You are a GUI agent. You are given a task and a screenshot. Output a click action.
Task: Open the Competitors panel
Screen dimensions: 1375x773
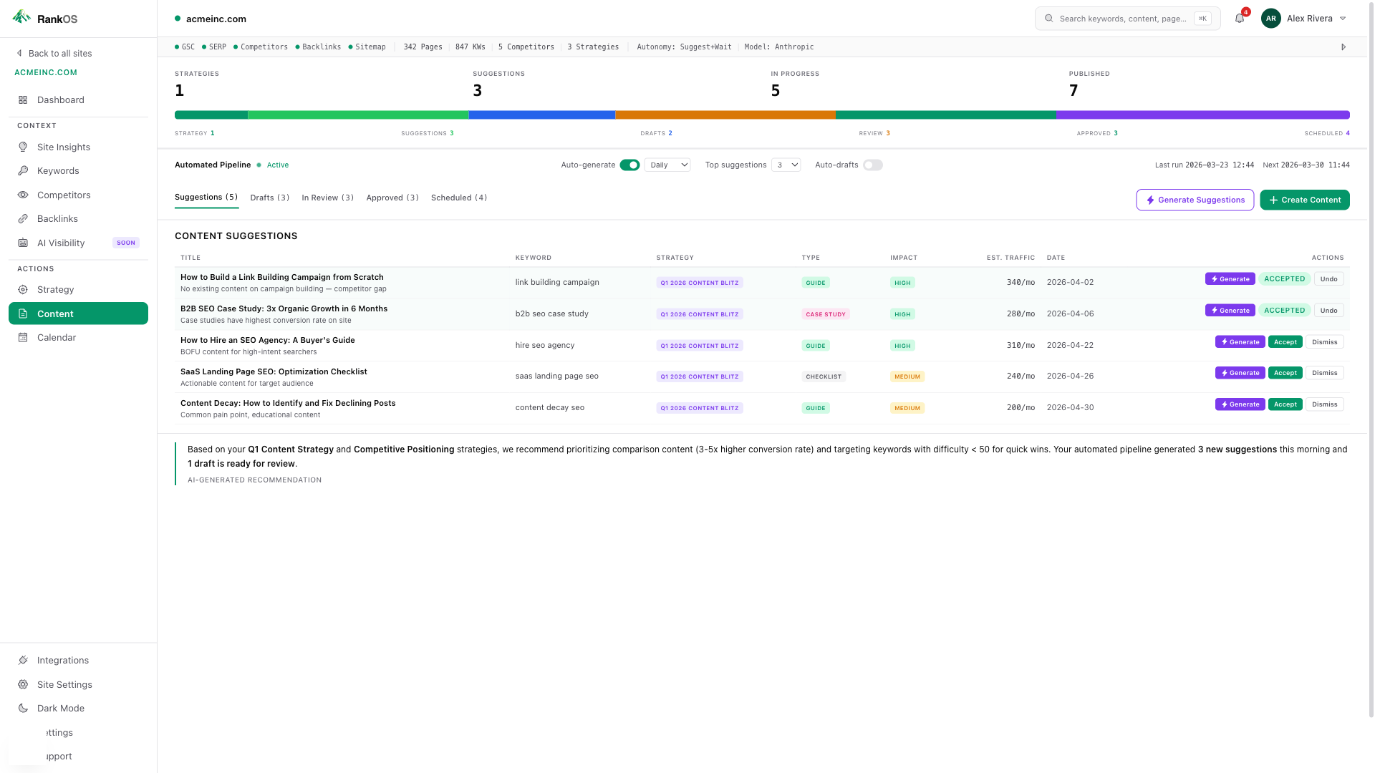tap(64, 195)
